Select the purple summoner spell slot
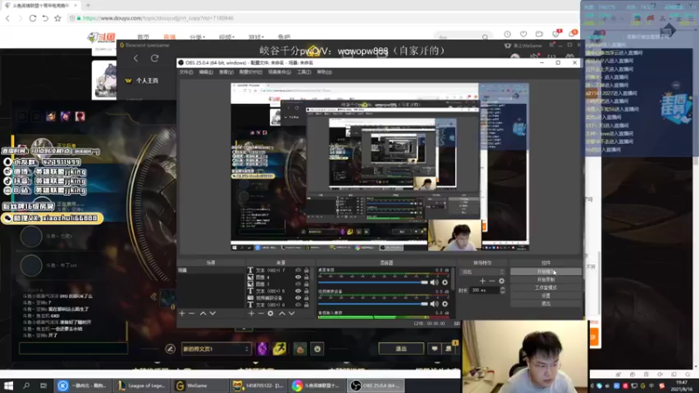This screenshot has width=699, height=393. (x=263, y=348)
